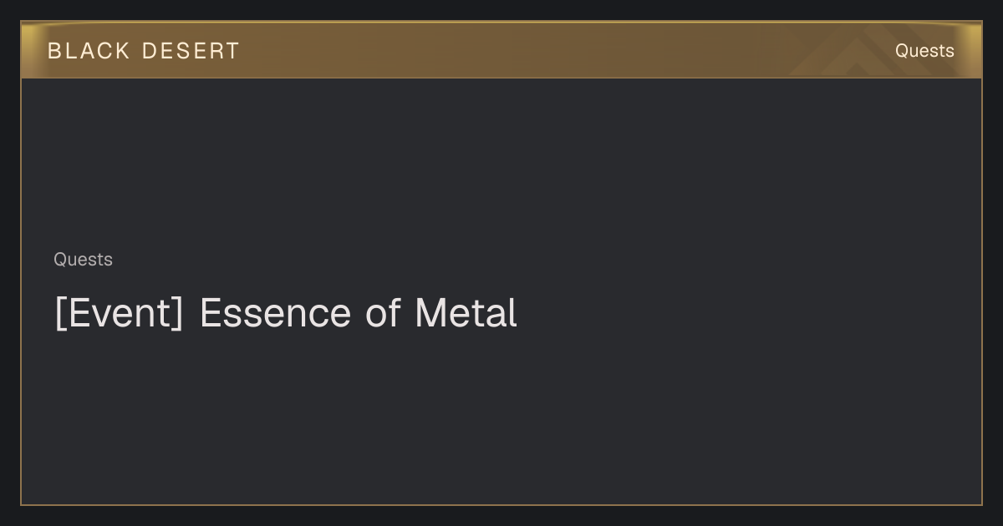Click the dark card body below the title
Image resolution: width=1003 pixels, height=526 pixels.
[501, 417]
